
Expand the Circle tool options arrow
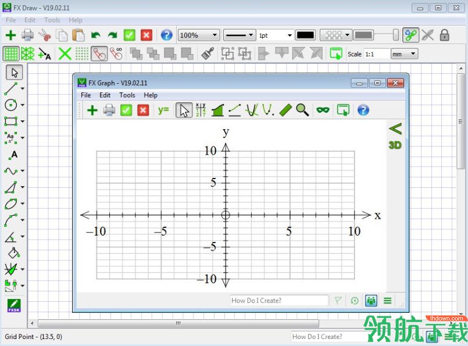pos(23,105)
